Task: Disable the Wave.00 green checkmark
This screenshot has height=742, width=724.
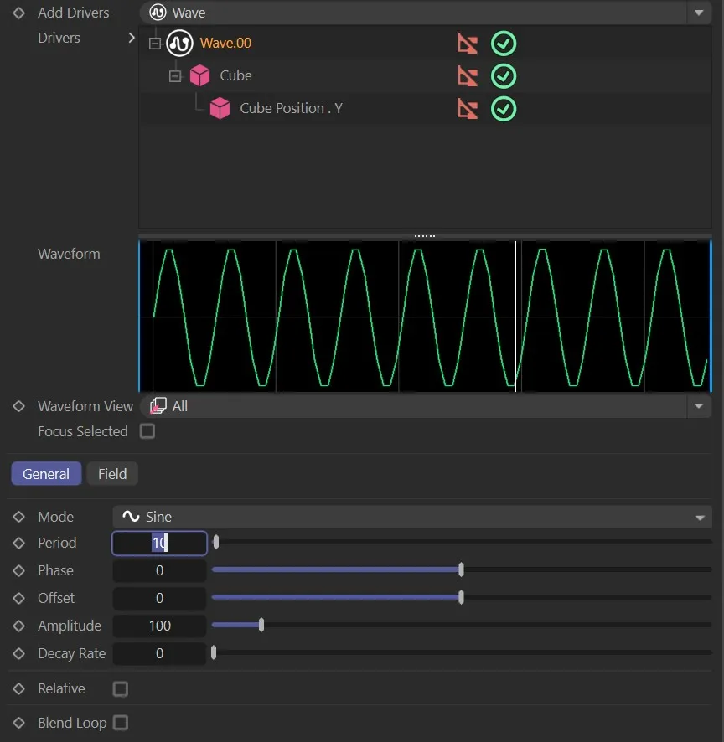Action: point(503,44)
